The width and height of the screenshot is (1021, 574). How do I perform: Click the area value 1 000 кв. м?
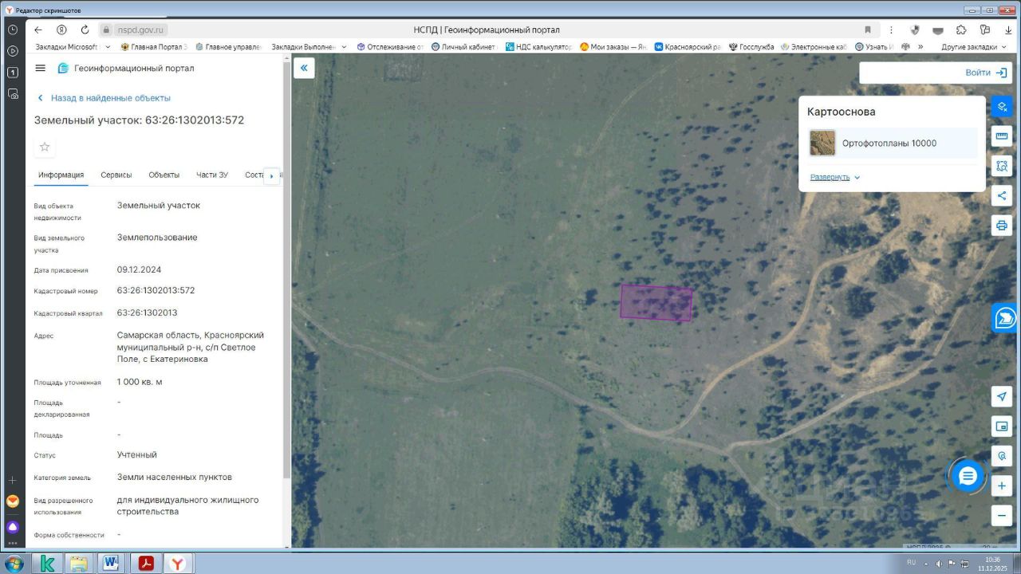pos(140,383)
